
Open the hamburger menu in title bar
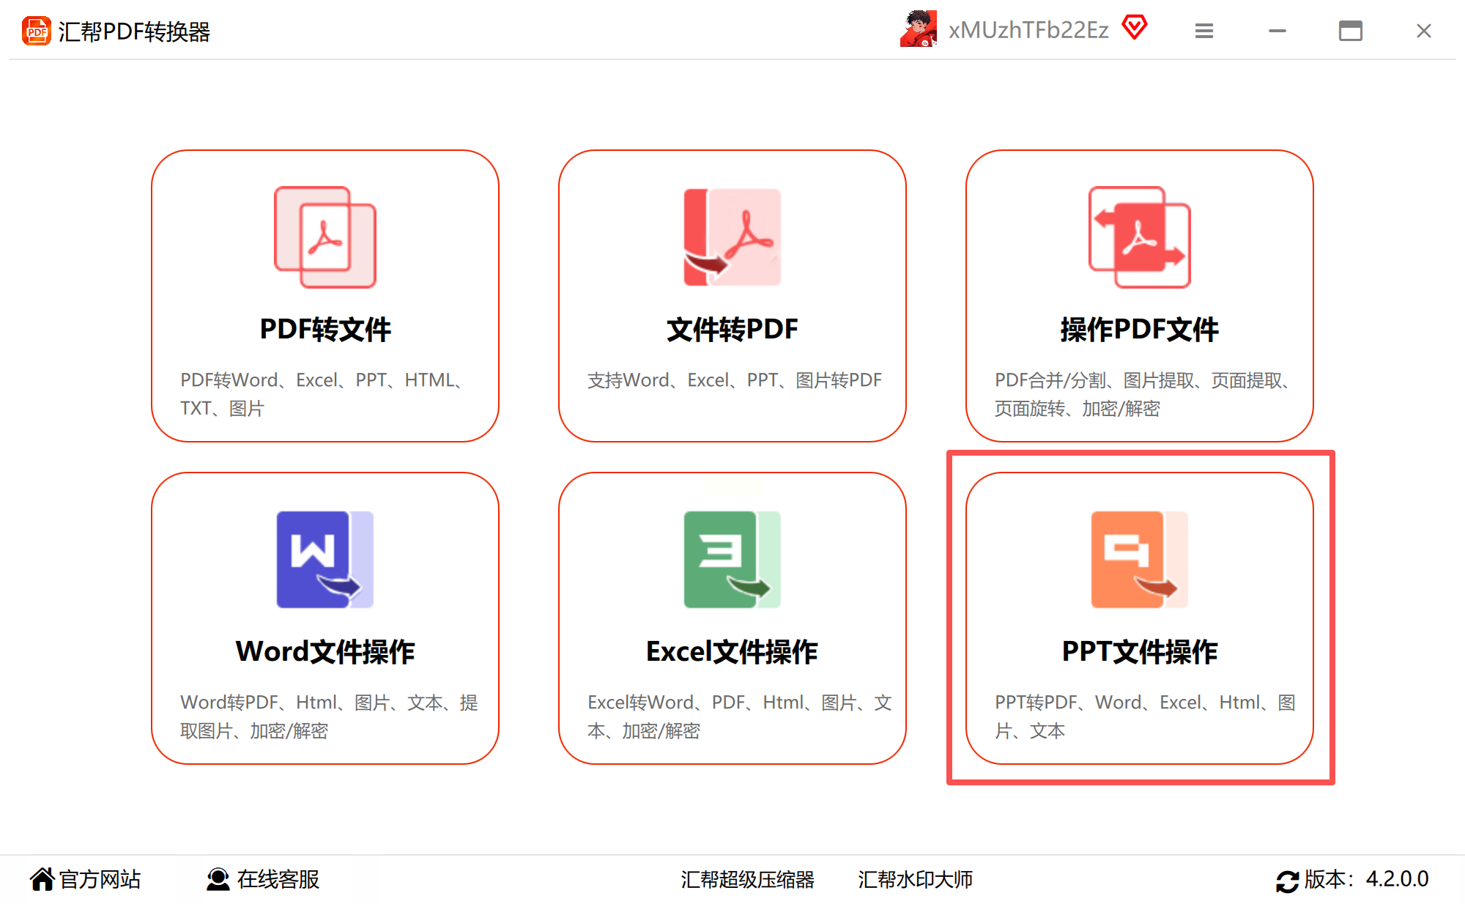point(1204,31)
